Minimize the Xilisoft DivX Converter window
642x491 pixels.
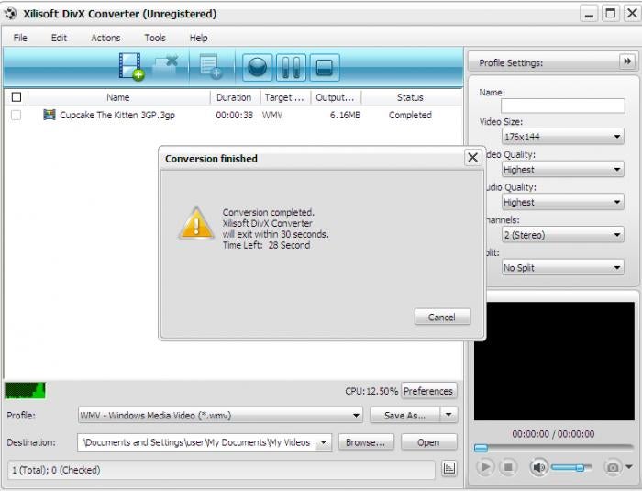click(x=590, y=14)
